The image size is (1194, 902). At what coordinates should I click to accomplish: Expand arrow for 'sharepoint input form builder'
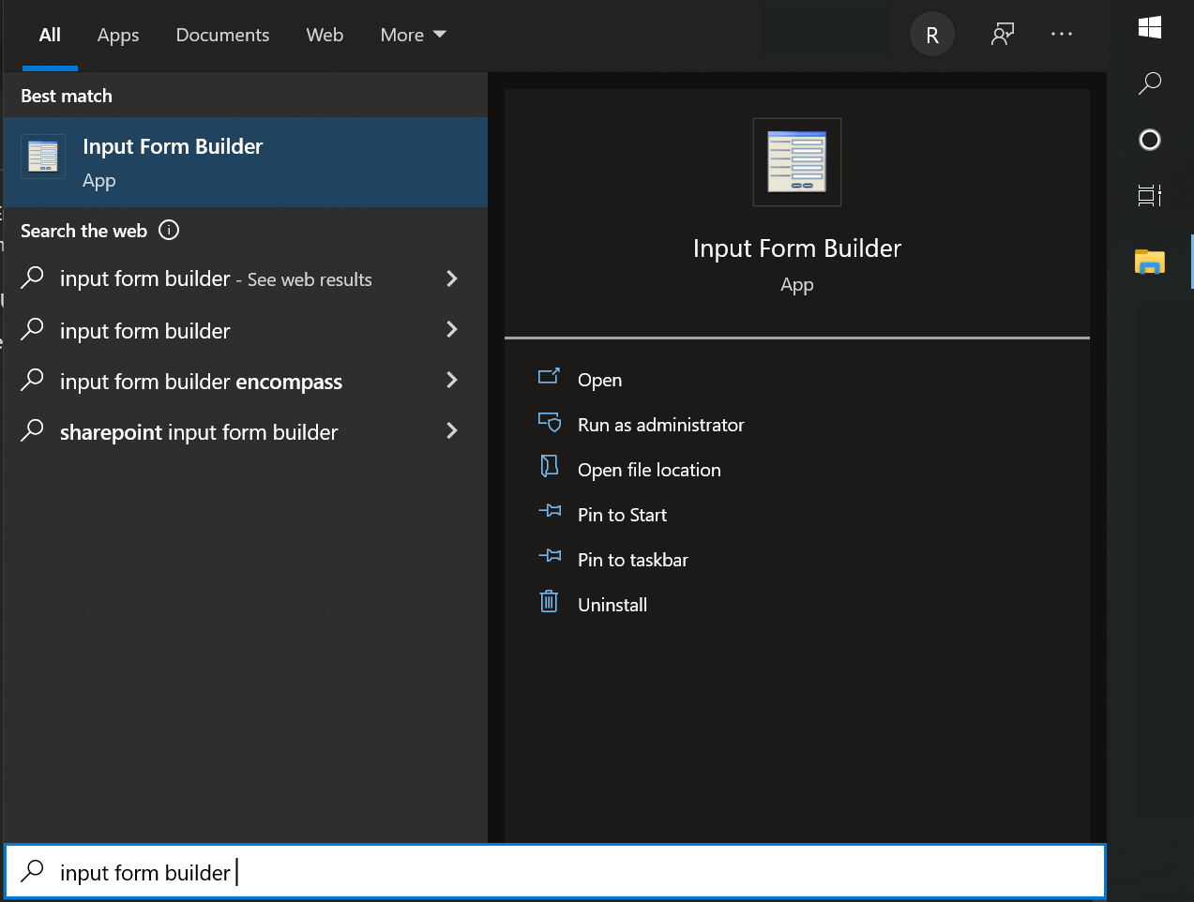(x=452, y=430)
